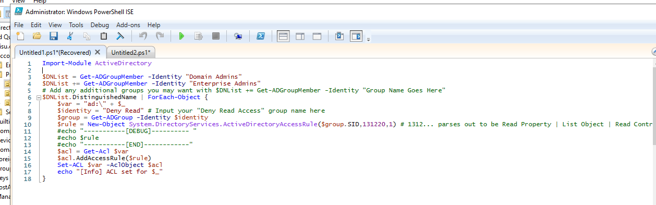Open the Help menu

(154, 25)
